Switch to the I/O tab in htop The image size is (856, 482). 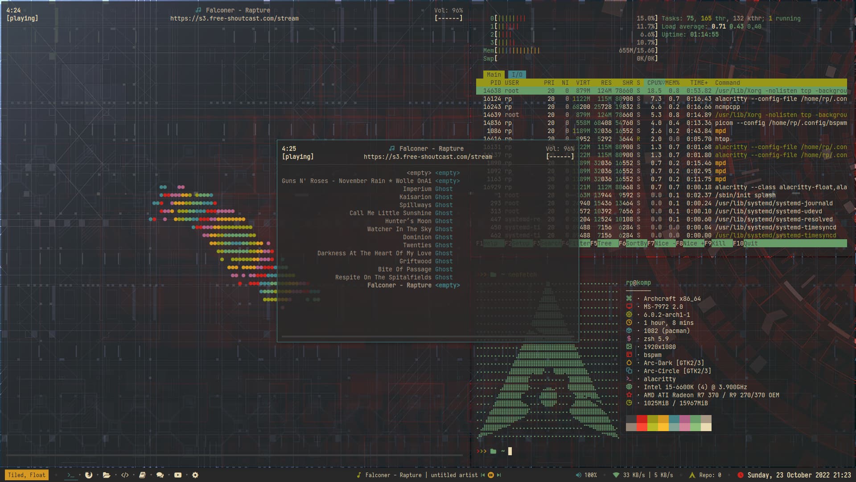[x=517, y=75]
